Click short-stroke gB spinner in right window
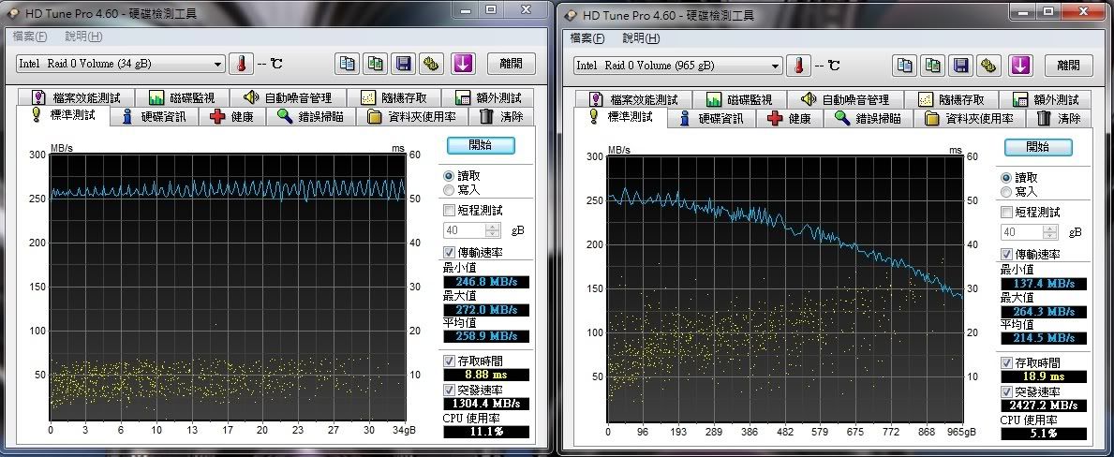 (1050, 231)
